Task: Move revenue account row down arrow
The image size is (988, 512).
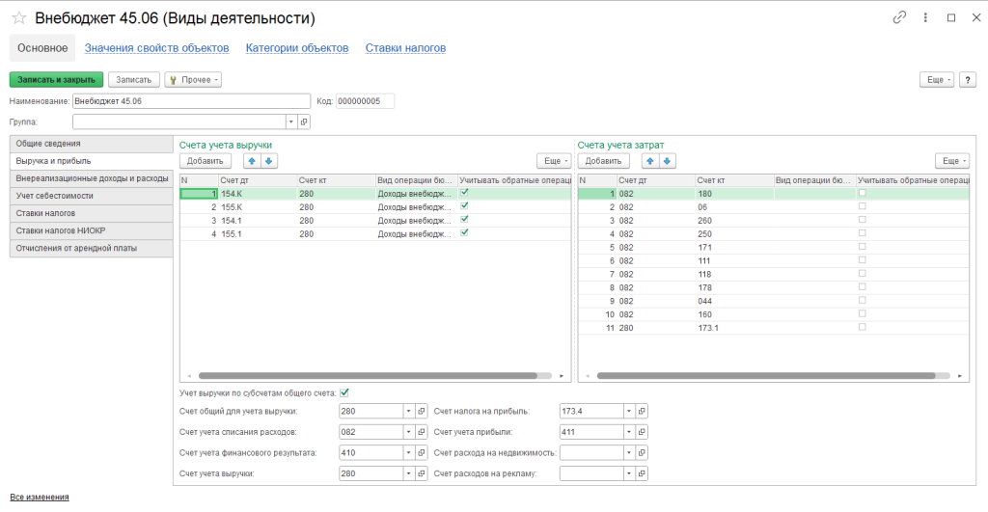Action: [269, 161]
